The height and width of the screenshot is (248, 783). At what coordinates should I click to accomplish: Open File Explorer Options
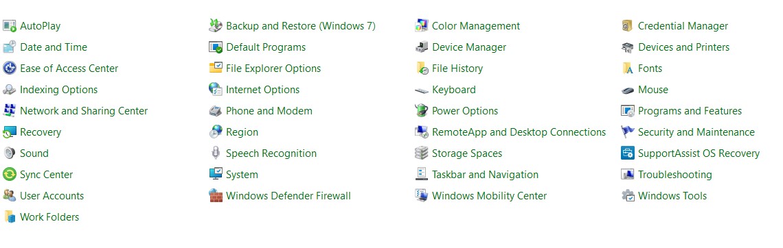click(273, 69)
